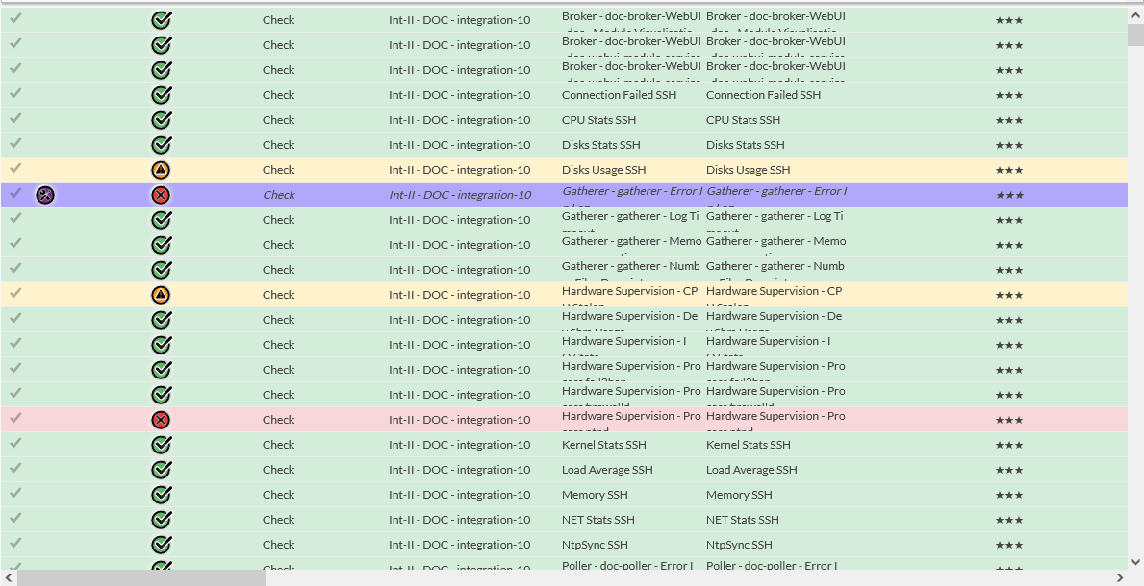Click red critical icon in Gatherer Error row

coord(162,195)
